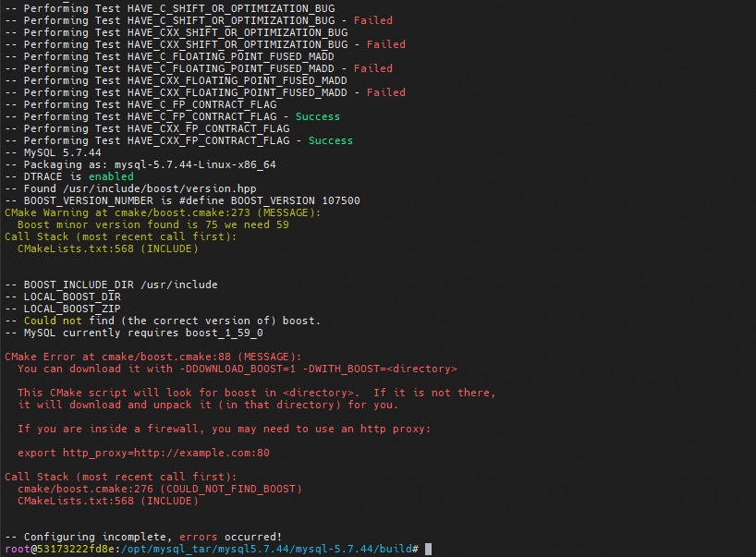Click 'Found /usr/include/boost/version.hpp' line

click(x=130, y=188)
